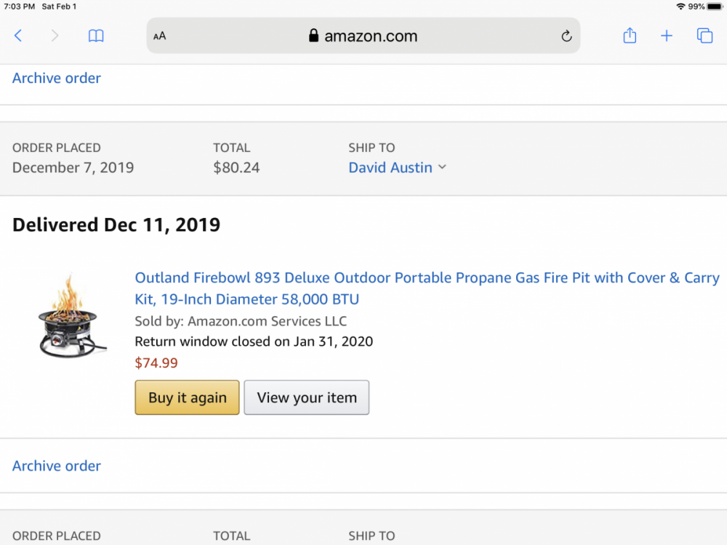Tap the padlock icon in address bar

(x=314, y=36)
